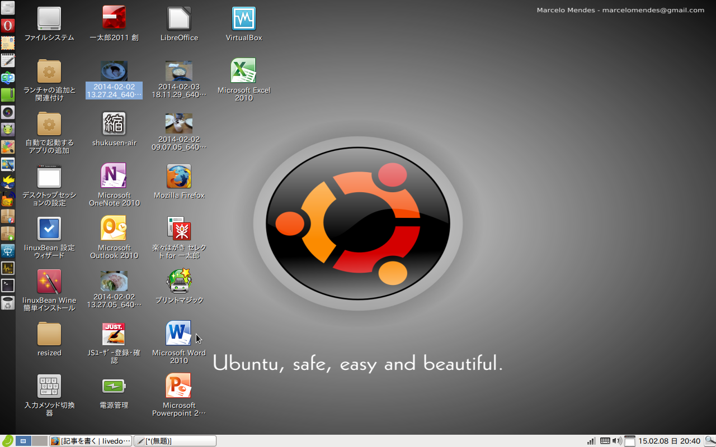Open the trash icon in dock
The height and width of the screenshot is (447, 716).
click(x=8, y=303)
